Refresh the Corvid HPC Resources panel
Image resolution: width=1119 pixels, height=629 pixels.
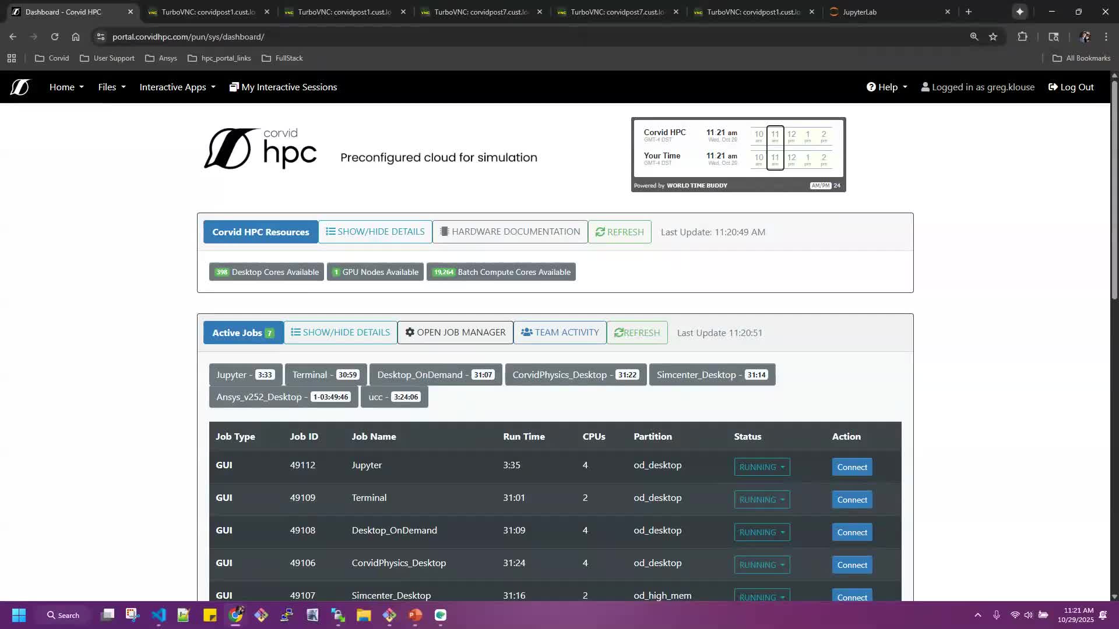(x=620, y=232)
